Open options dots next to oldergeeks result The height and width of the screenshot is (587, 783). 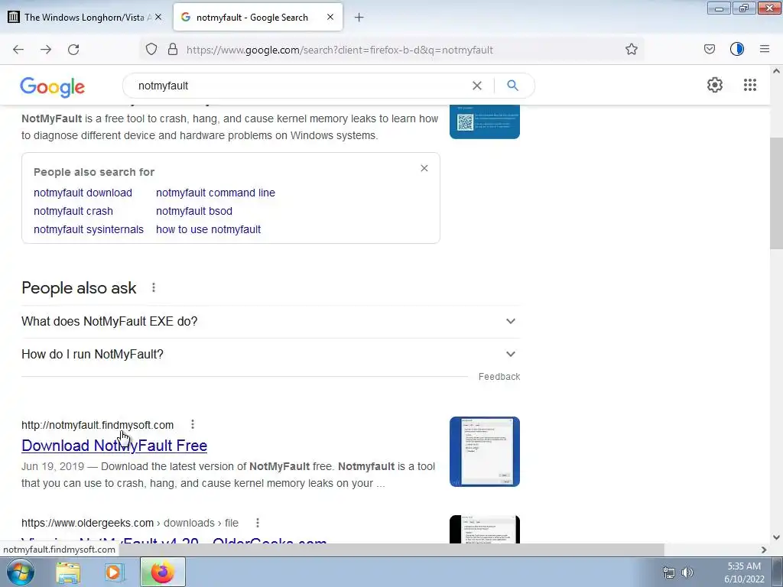pyautogui.click(x=258, y=523)
